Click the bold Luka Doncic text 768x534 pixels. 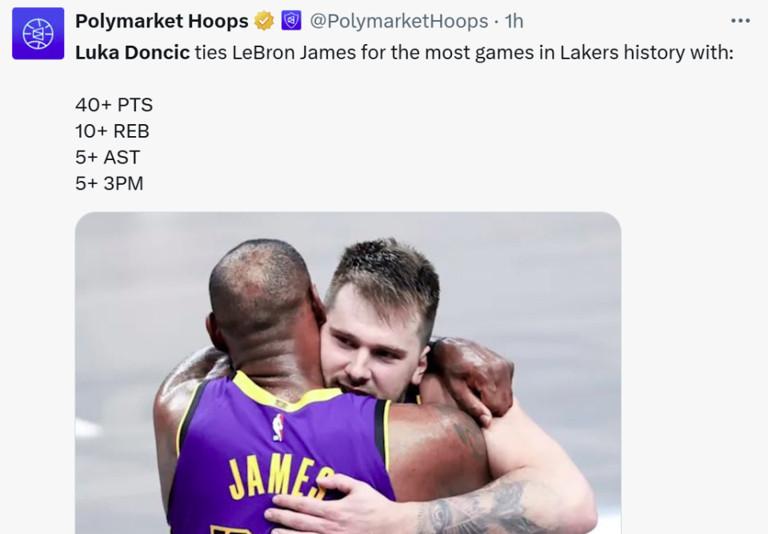(132, 53)
